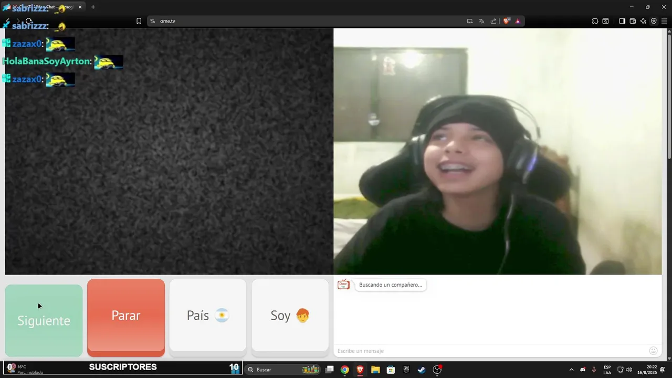Open Epic Games Launcher from taskbar
The height and width of the screenshot is (378, 672).
tap(406, 370)
